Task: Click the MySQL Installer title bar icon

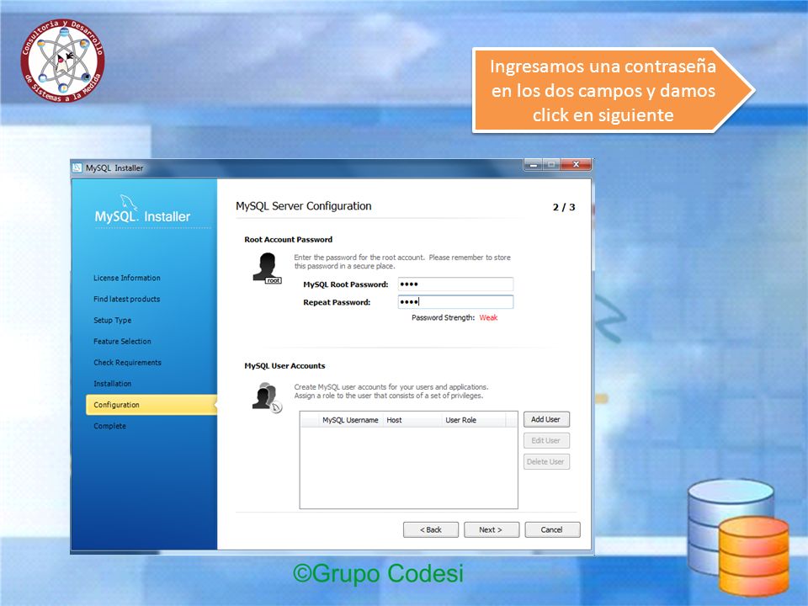Action: click(77, 167)
